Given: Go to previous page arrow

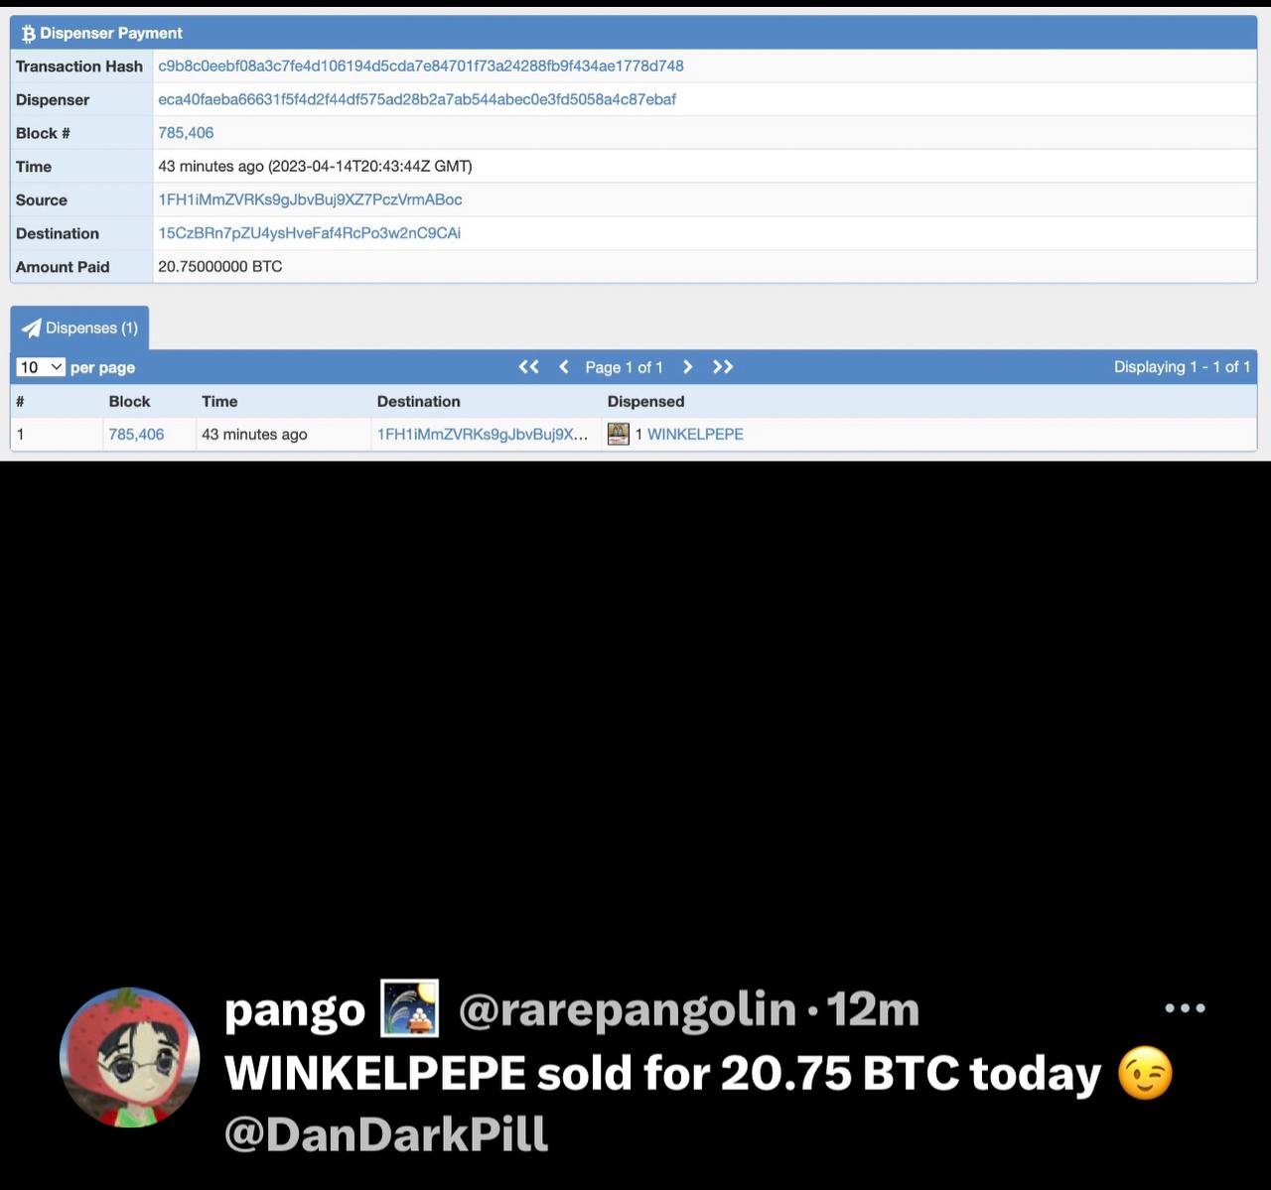Looking at the screenshot, I should click(x=564, y=367).
